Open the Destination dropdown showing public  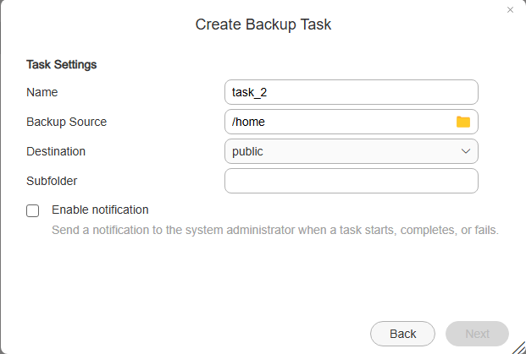pos(351,151)
